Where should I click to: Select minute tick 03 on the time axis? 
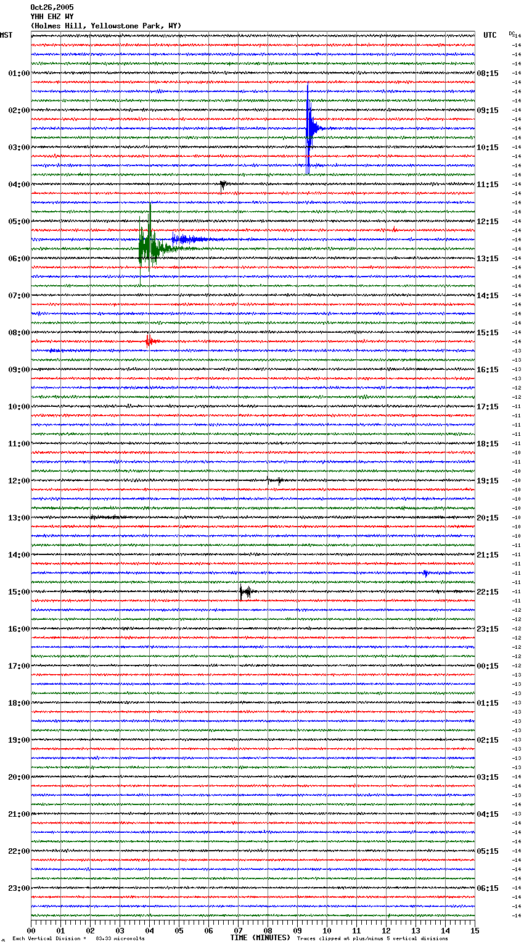120,930
